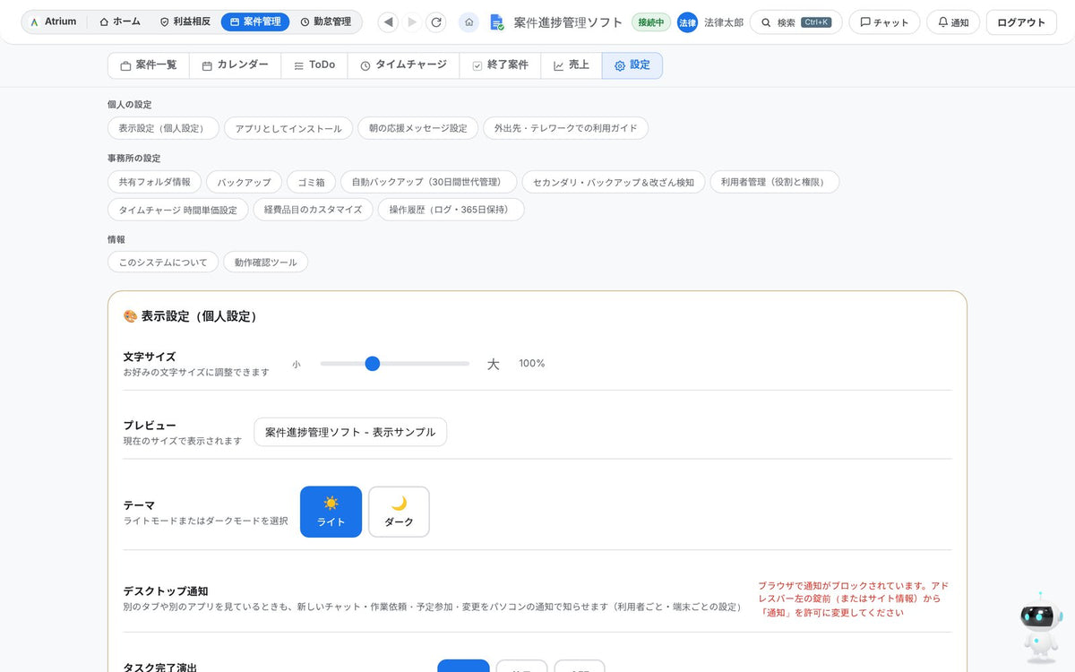Viewport: 1075px width, 672px height.
Task: Open 利用者管理（役割と権限）
Action: (775, 182)
